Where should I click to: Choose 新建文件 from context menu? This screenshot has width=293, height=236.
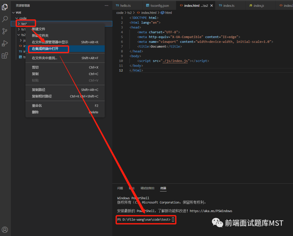65,29
